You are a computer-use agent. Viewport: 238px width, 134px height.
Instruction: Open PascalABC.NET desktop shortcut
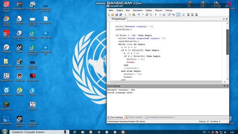6,77
